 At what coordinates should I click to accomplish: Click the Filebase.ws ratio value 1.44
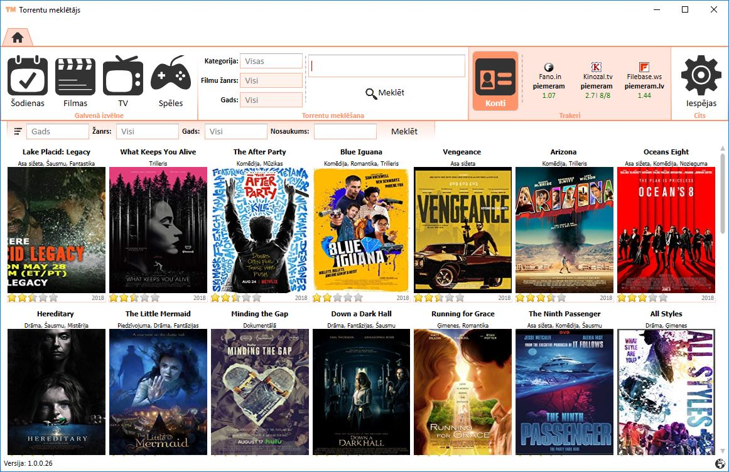coord(644,95)
